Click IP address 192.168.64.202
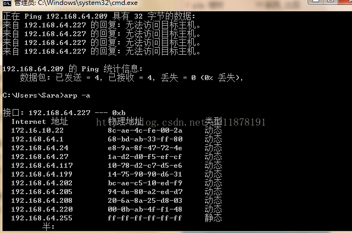Viewport: 352px width, 233px height. [x=42, y=183]
